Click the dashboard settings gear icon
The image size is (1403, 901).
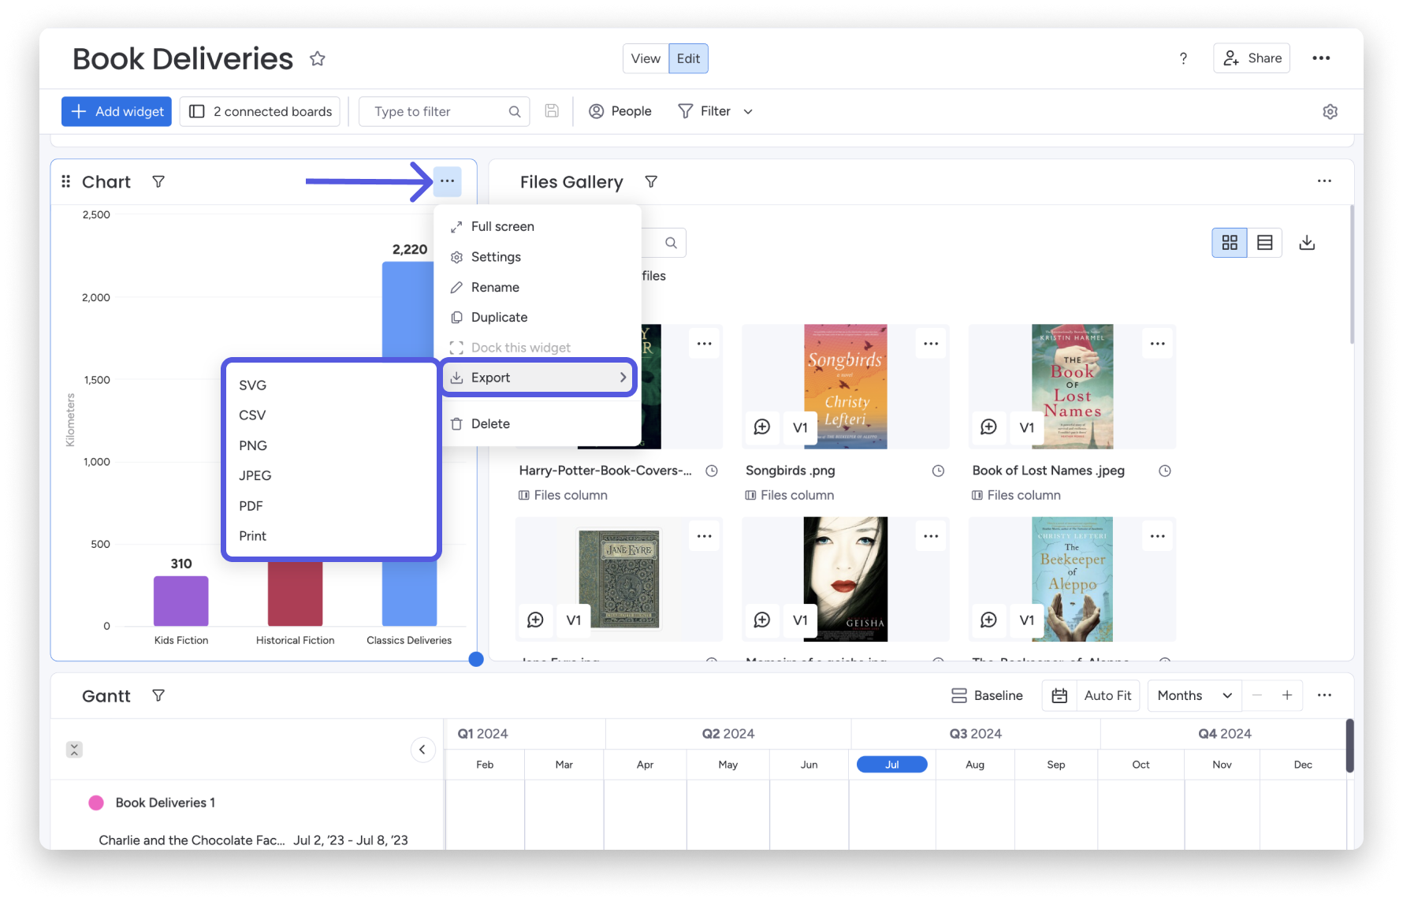1330,112
